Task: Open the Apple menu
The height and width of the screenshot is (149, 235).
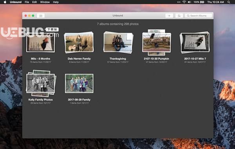Action: pyautogui.click(x=5, y=2)
